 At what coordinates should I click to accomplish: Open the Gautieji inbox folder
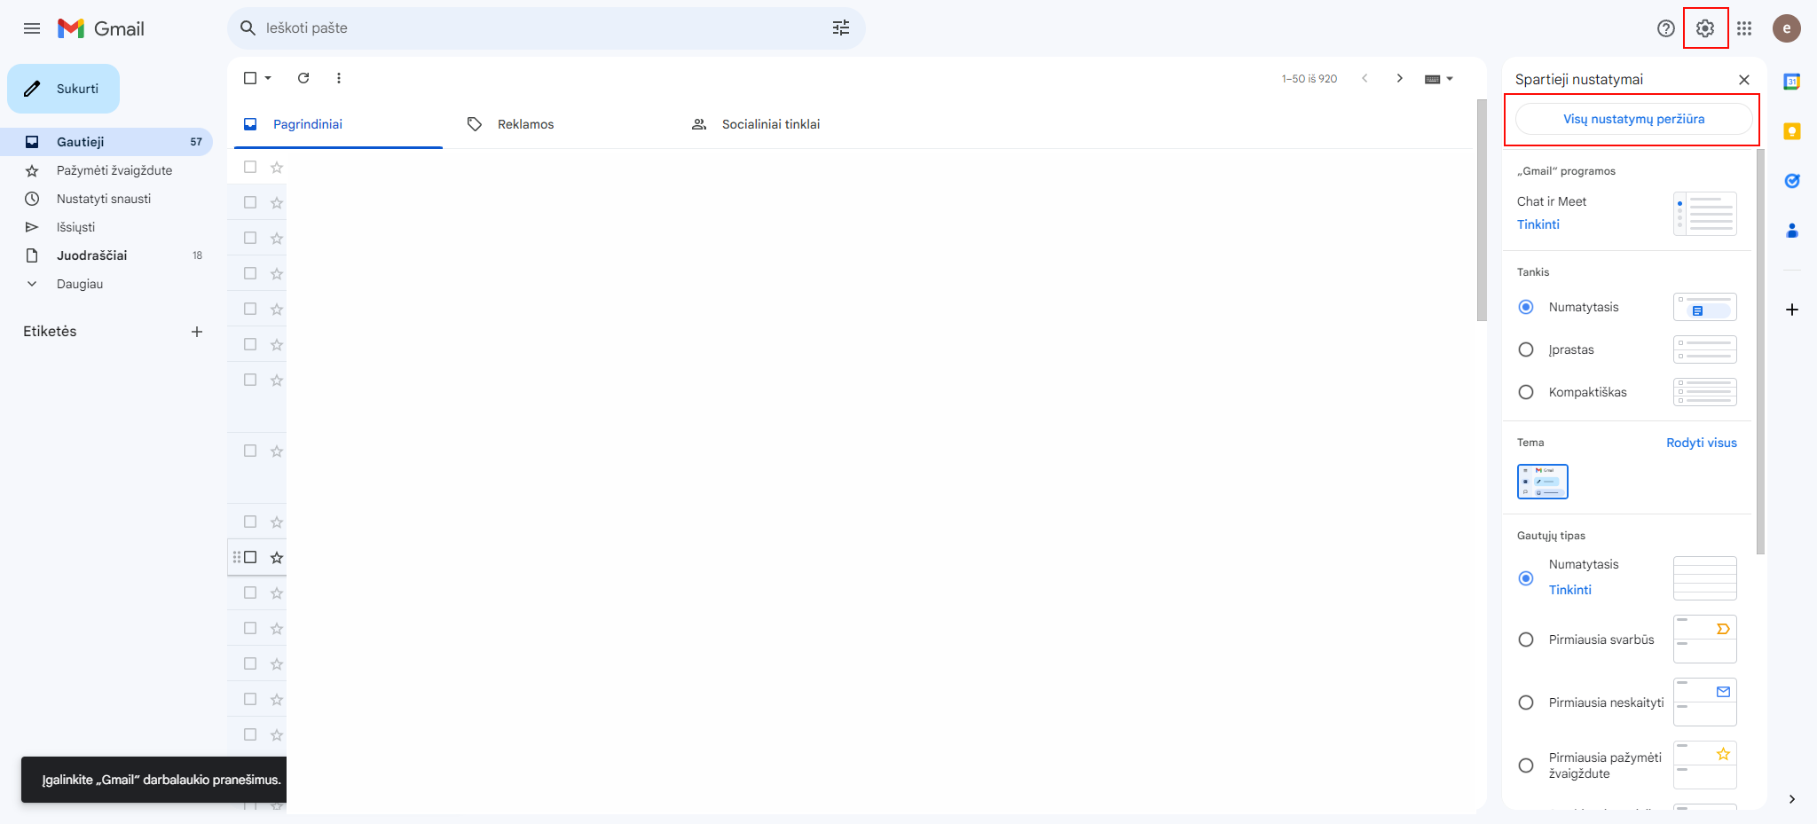(106, 142)
